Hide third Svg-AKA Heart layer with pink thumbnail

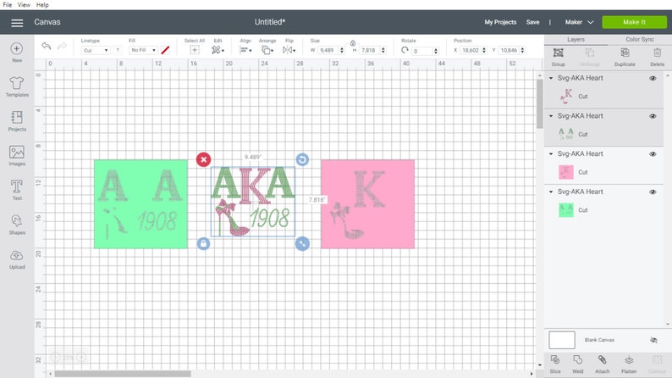click(653, 154)
